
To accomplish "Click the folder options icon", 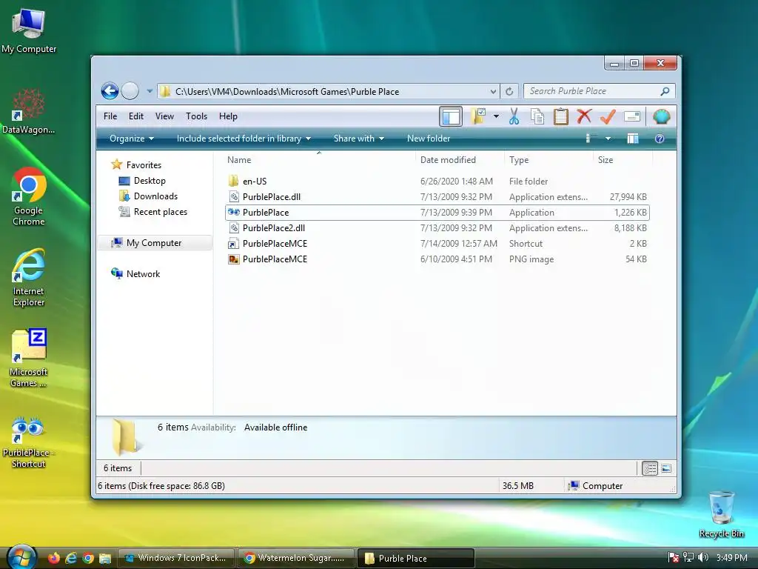I will [477, 116].
